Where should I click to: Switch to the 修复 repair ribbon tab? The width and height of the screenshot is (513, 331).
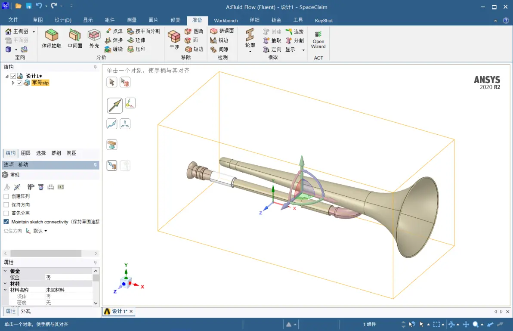pos(175,20)
